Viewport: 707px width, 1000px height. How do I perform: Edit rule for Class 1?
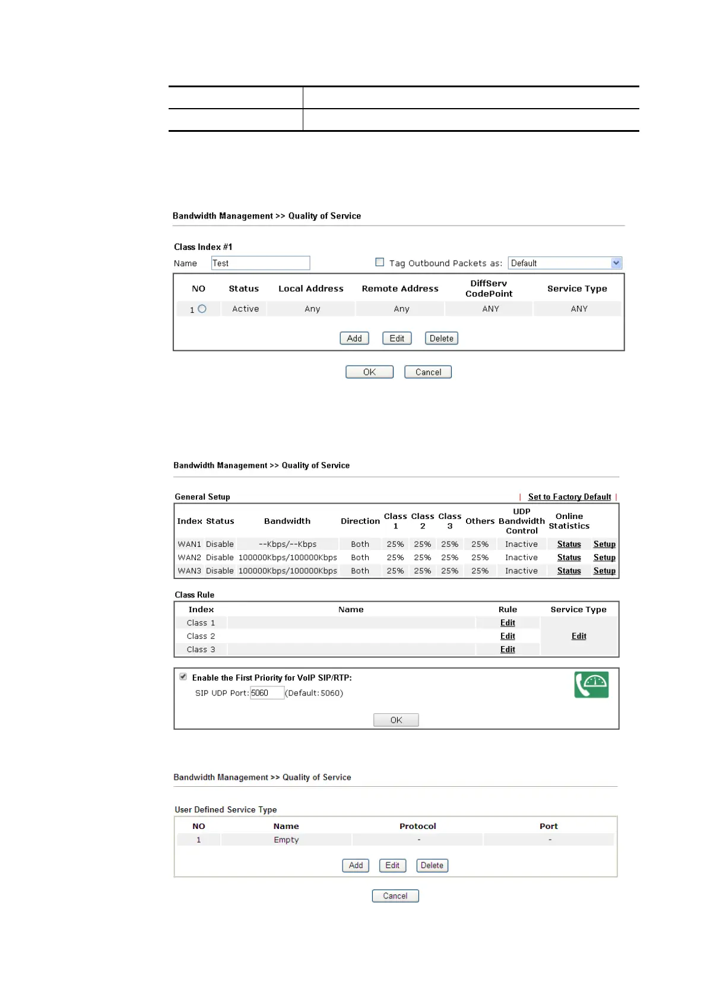point(508,622)
